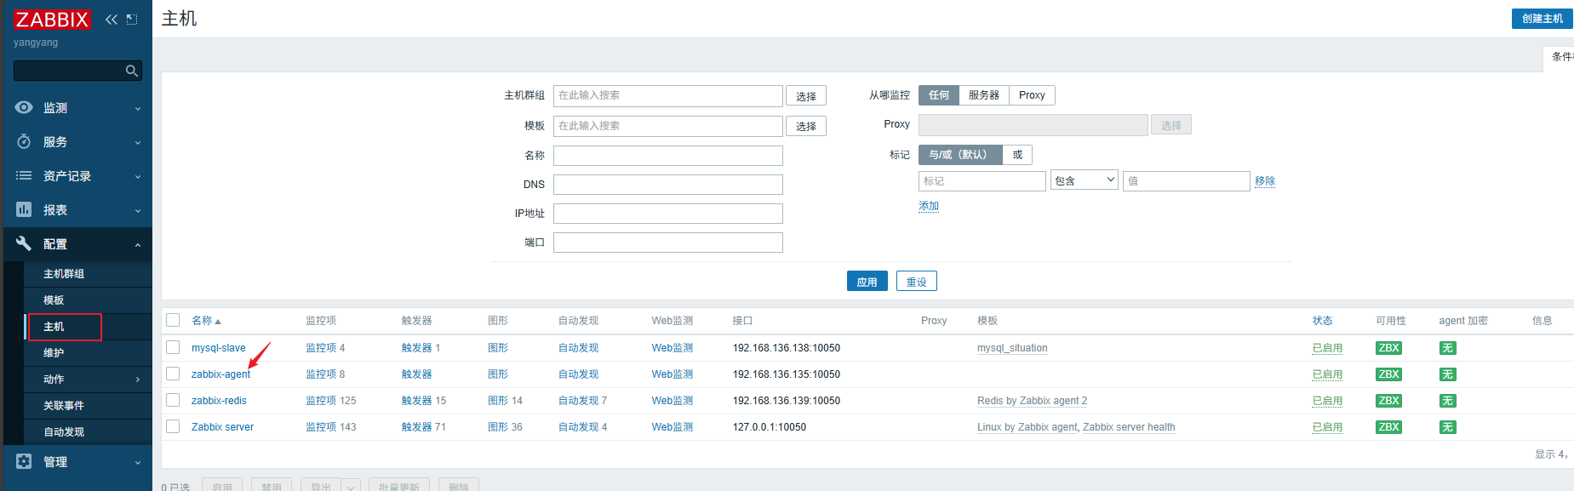Click the gear icon for 管理
1574x491 pixels.
[x=24, y=461]
